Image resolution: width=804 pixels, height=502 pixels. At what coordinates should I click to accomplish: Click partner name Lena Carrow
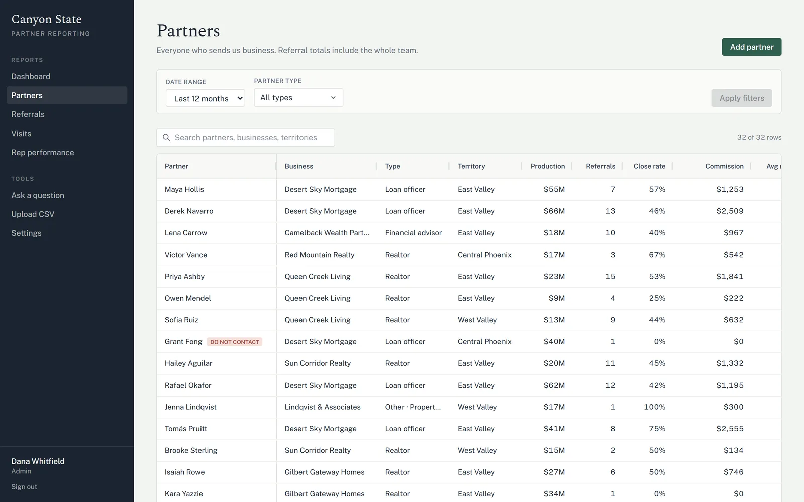coord(186,233)
